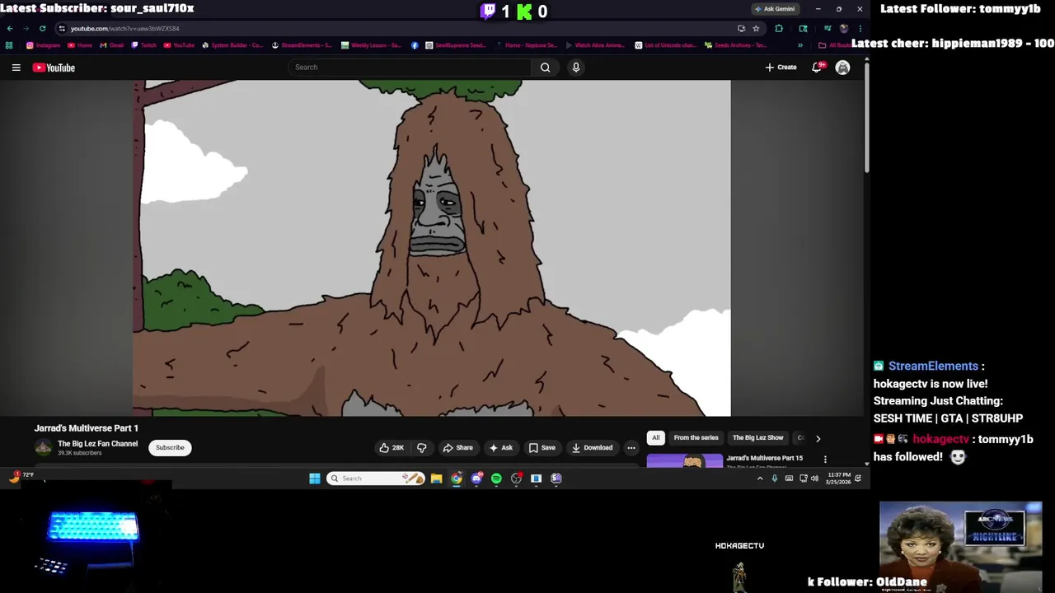This screenshot has width=1055, height=593.
Task: Click the Jarrad's Multiverse Part 1 title
Action: point(87,428)
